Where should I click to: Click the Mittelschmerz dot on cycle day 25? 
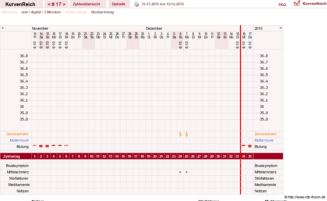pyautogui.click(x=186, y=172)
